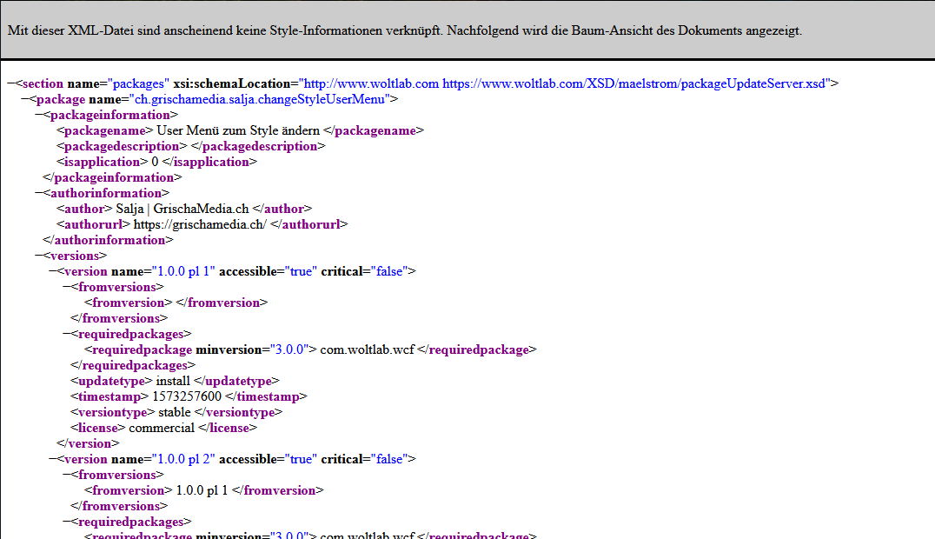Click the timestamp value 1573257600

(187, 397)
